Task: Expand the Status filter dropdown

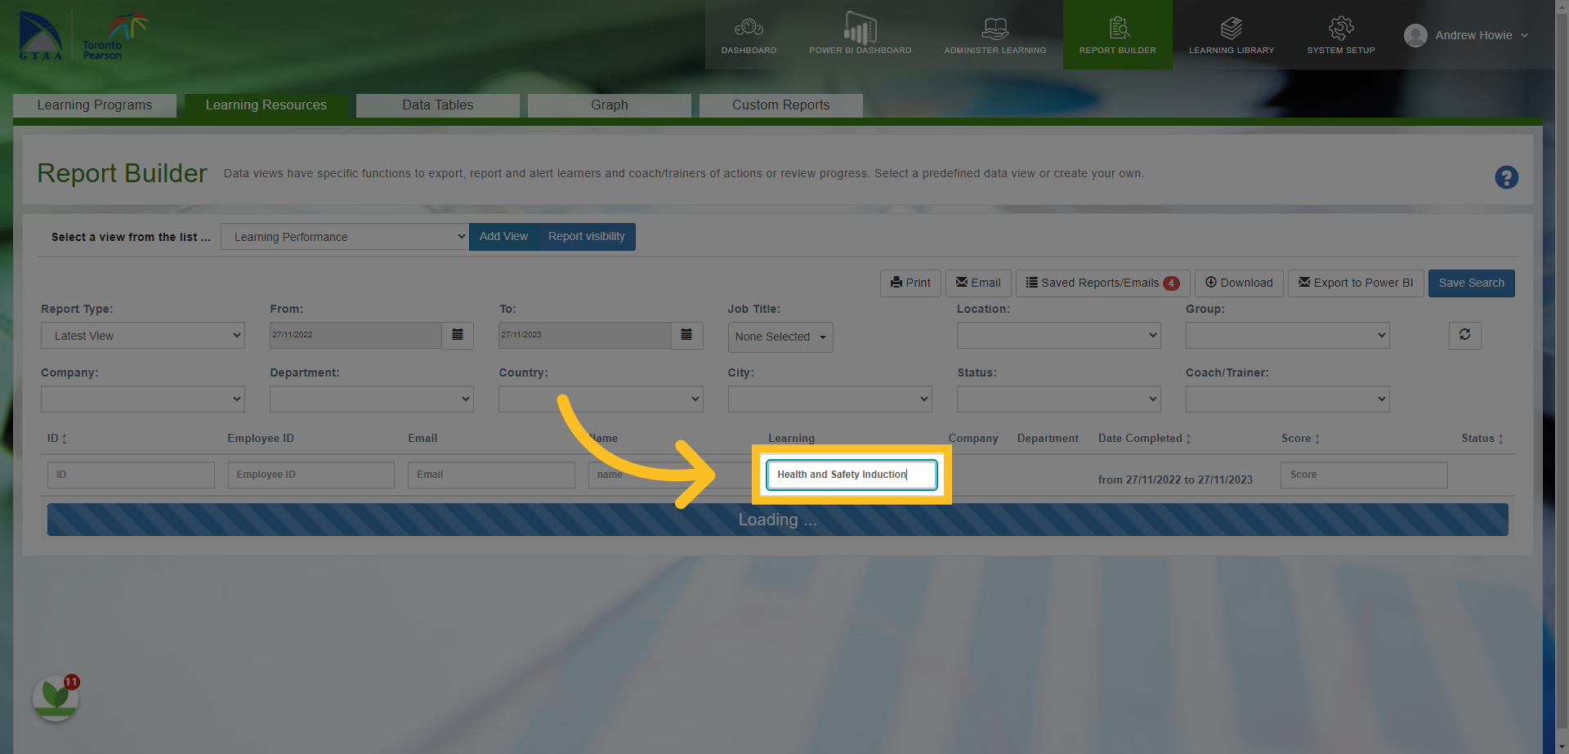Action: pyautogui.click(x=1059, y=399)
